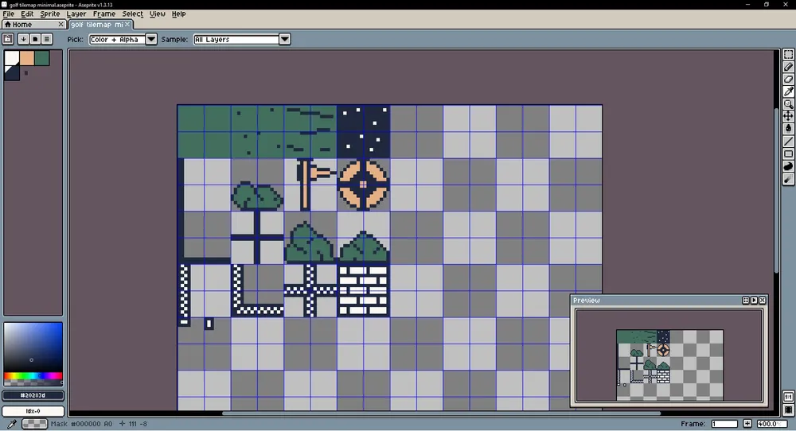This screenshot has height=431, width=796.
Task: Click the #20283d foreground color button
Action: click(x=33, y=395)
